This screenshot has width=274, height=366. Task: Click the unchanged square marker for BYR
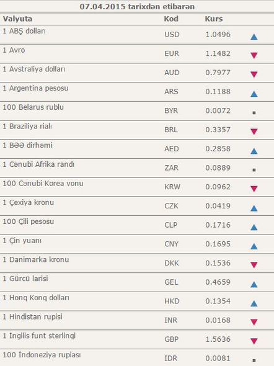click(254, 113)
